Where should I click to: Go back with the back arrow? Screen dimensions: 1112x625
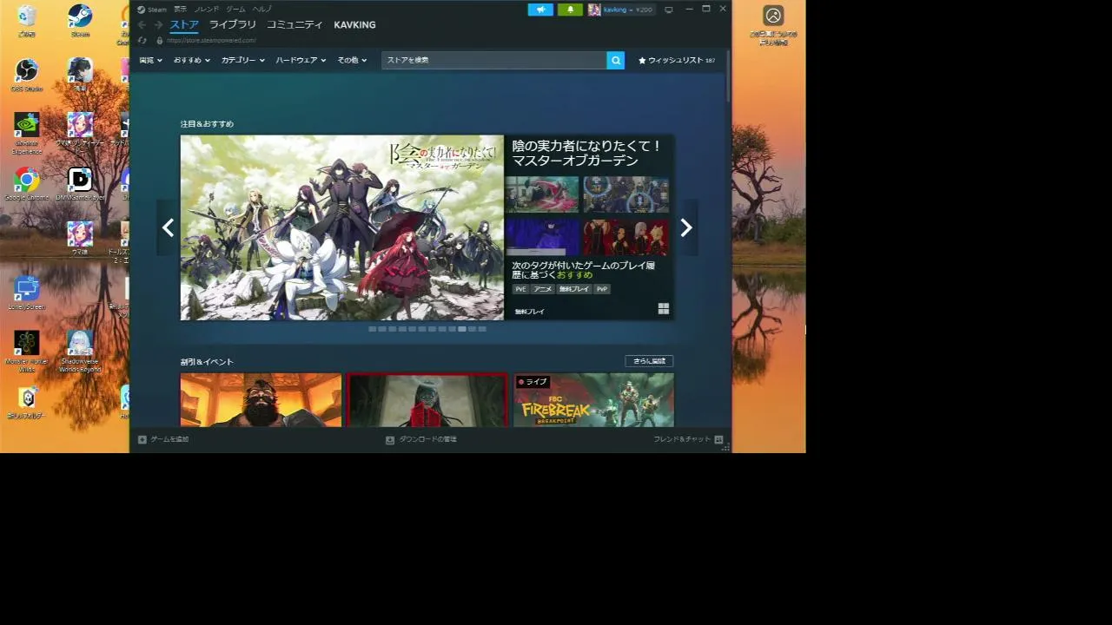pos(142,25)
